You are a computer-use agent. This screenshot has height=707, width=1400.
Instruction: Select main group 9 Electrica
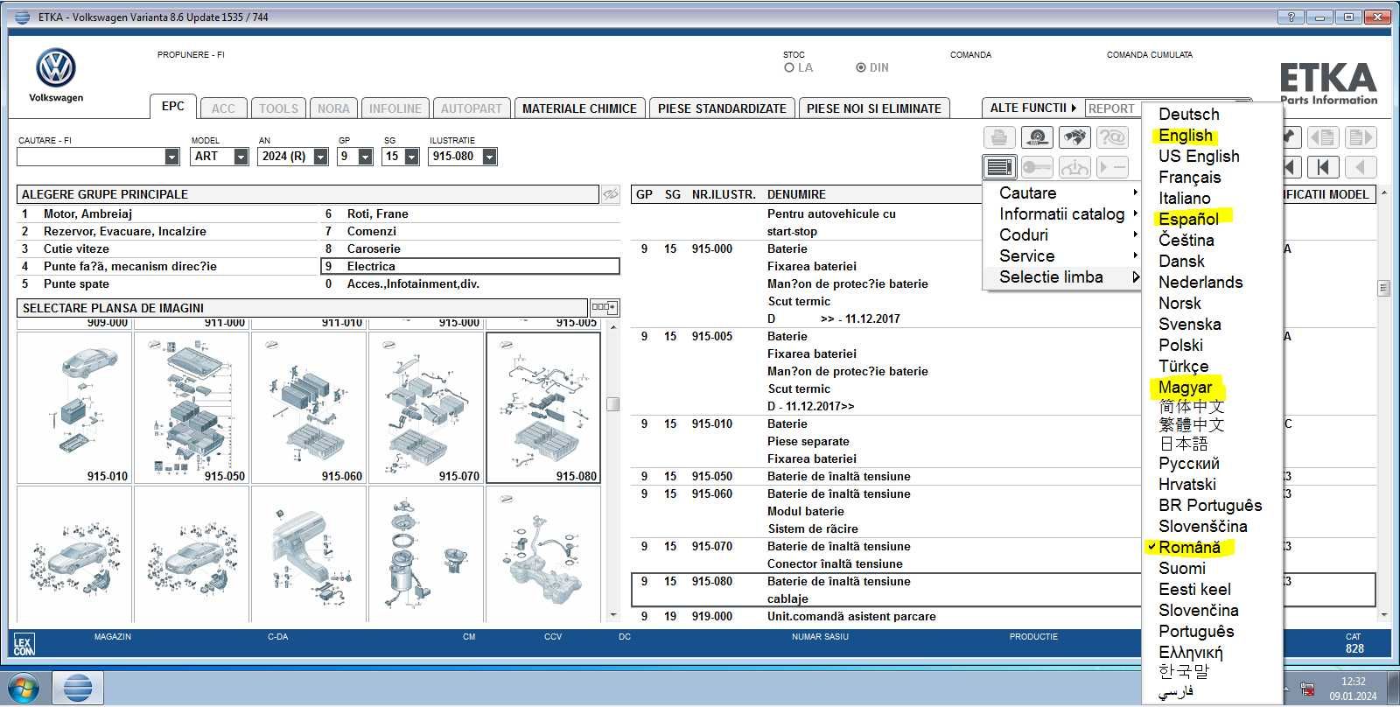click(471, 266)
